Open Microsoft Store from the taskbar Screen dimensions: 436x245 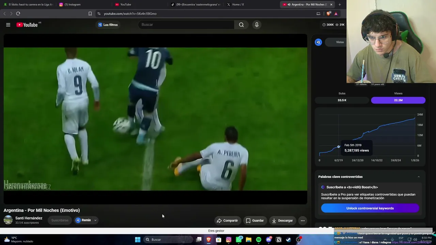pyautogui.click(x=219, y=240)
